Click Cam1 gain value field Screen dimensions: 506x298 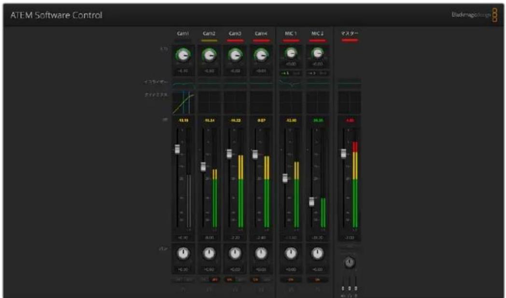[183, 71]
